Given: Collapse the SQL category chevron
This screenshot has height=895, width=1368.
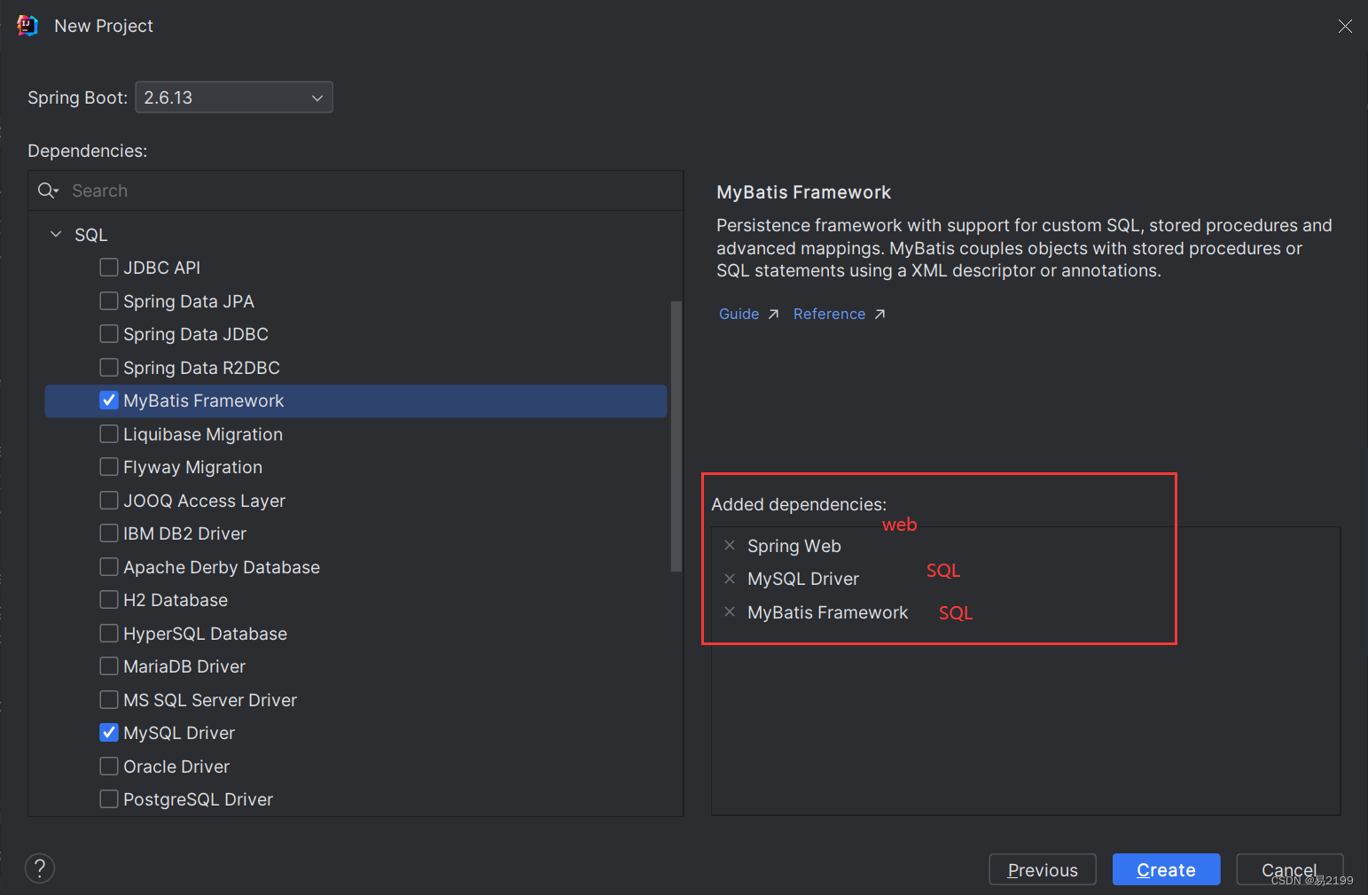Looking at the screenshot, I should click(x=56, y=235).
